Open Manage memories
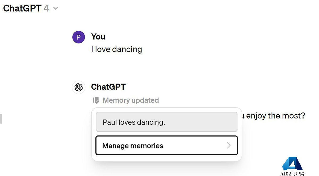This screenshot has width=319, height=176. 166,146
